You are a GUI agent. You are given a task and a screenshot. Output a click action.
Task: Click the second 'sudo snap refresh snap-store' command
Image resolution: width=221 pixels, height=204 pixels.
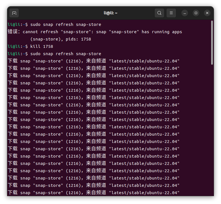tap(66, 54)
